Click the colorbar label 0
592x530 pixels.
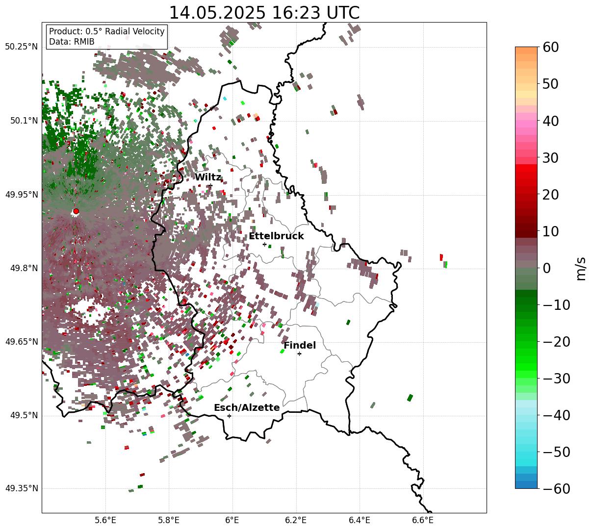click(x=546, y=268)
